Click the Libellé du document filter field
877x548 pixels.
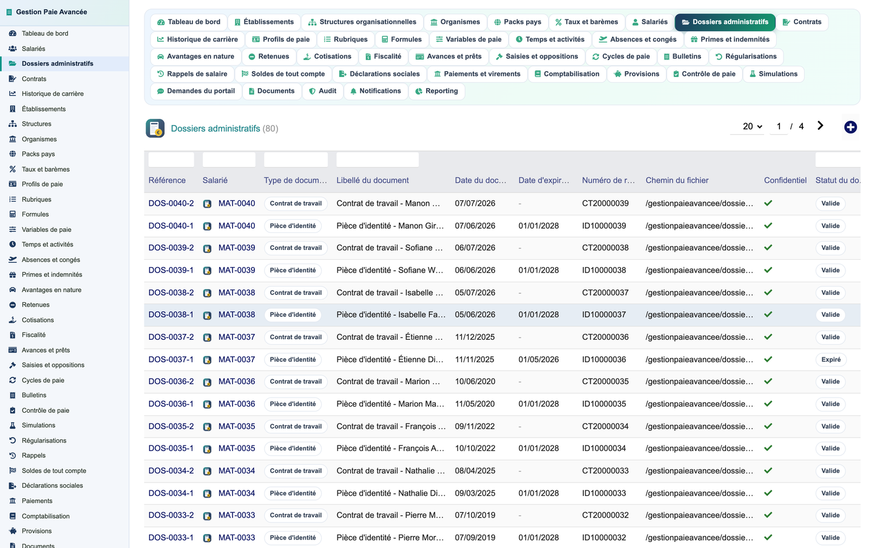[378, 160]
